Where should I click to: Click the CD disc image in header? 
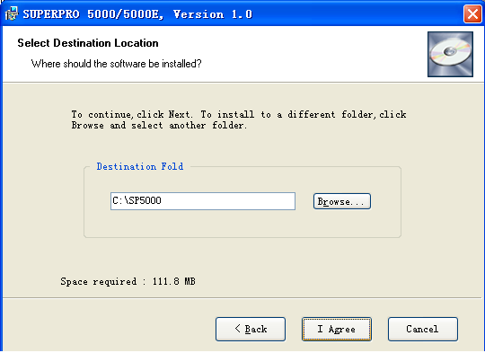pyautogui.click(x=450, y=54)
